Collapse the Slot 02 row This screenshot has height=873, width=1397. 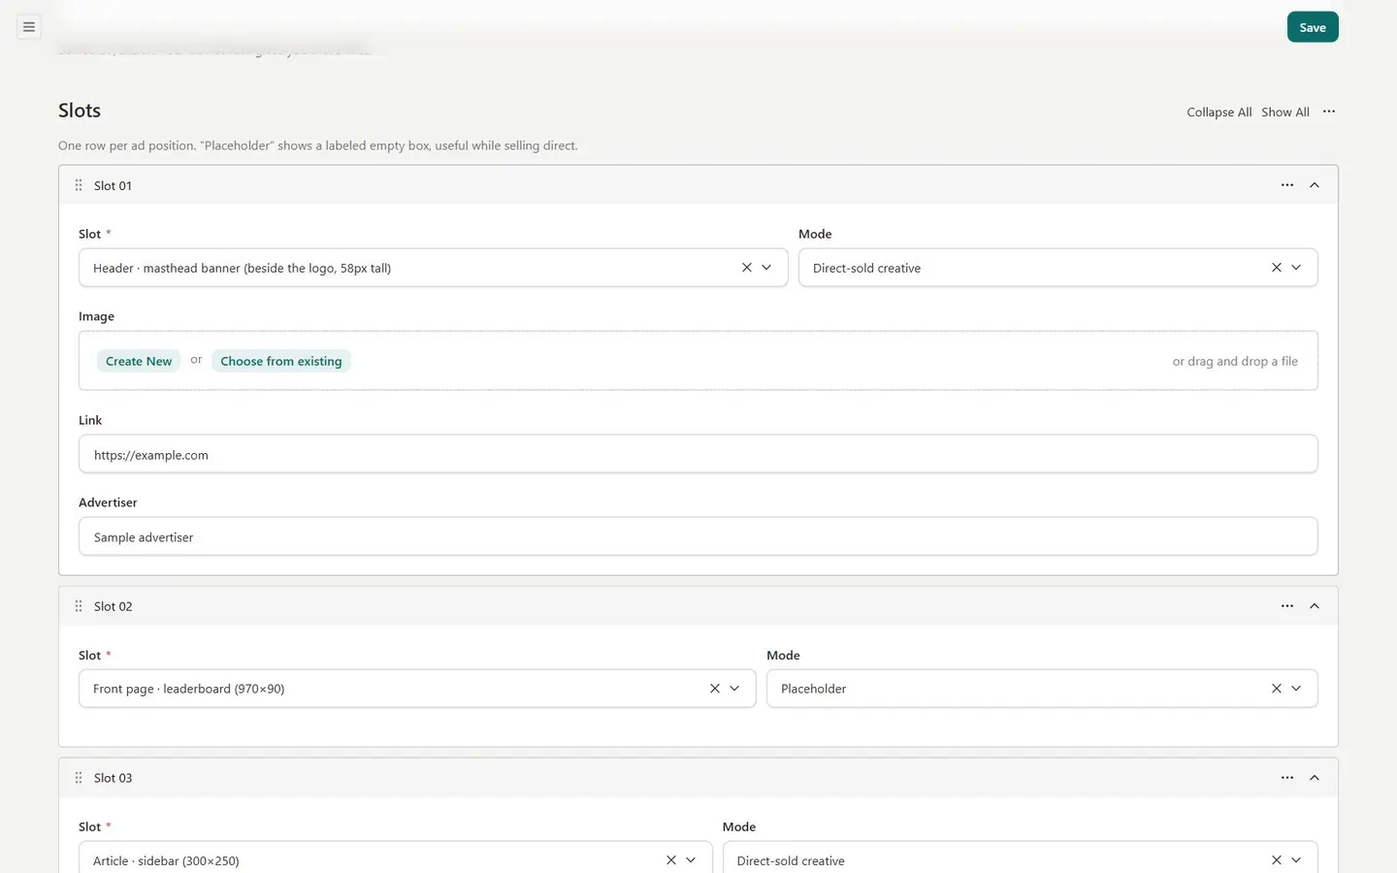[1315, 606]
